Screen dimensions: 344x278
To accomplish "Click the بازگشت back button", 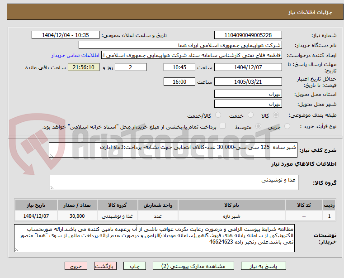I will pos(105,266).
